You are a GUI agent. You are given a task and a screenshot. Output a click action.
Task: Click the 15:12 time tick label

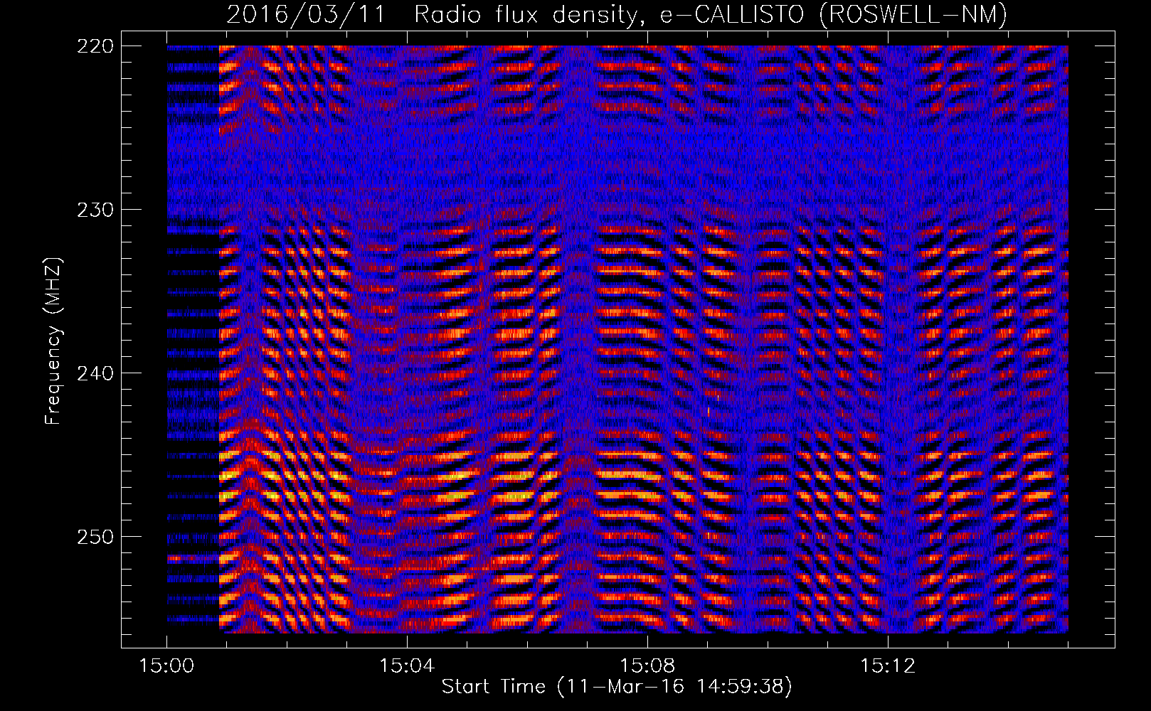[888, 665]
